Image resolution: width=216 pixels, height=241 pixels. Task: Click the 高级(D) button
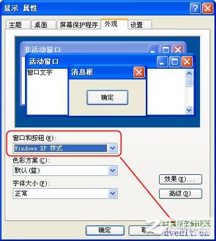(180, 194)
